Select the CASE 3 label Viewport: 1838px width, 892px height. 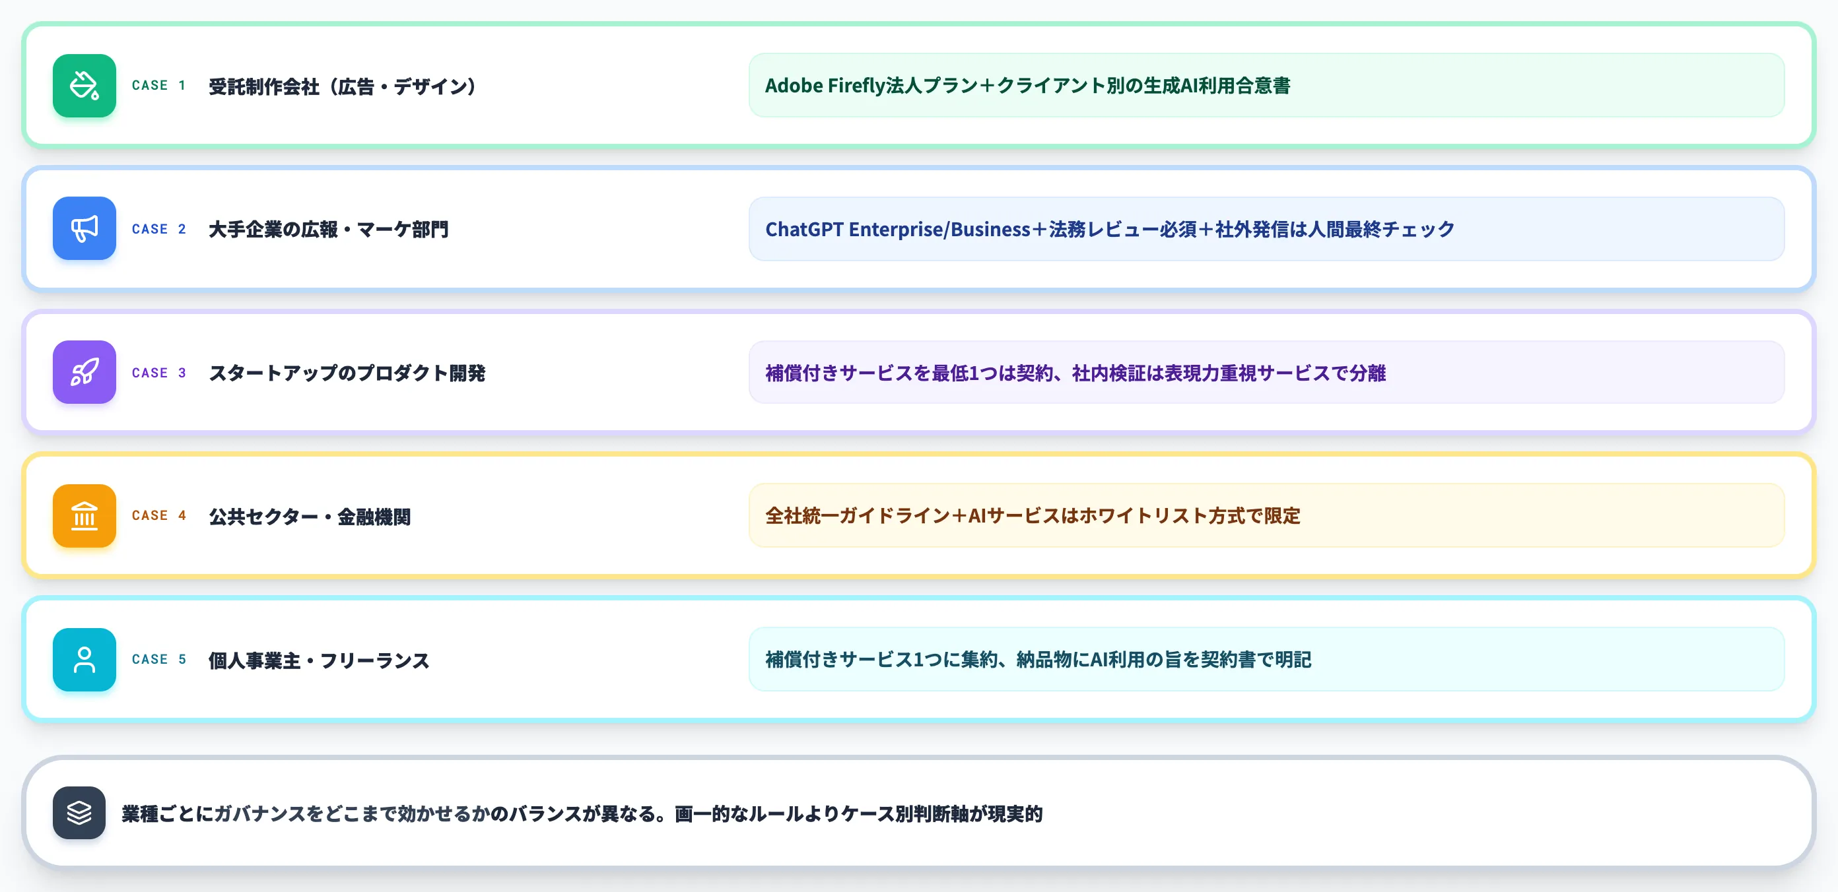pyautogui.click(x=159, y=373)
